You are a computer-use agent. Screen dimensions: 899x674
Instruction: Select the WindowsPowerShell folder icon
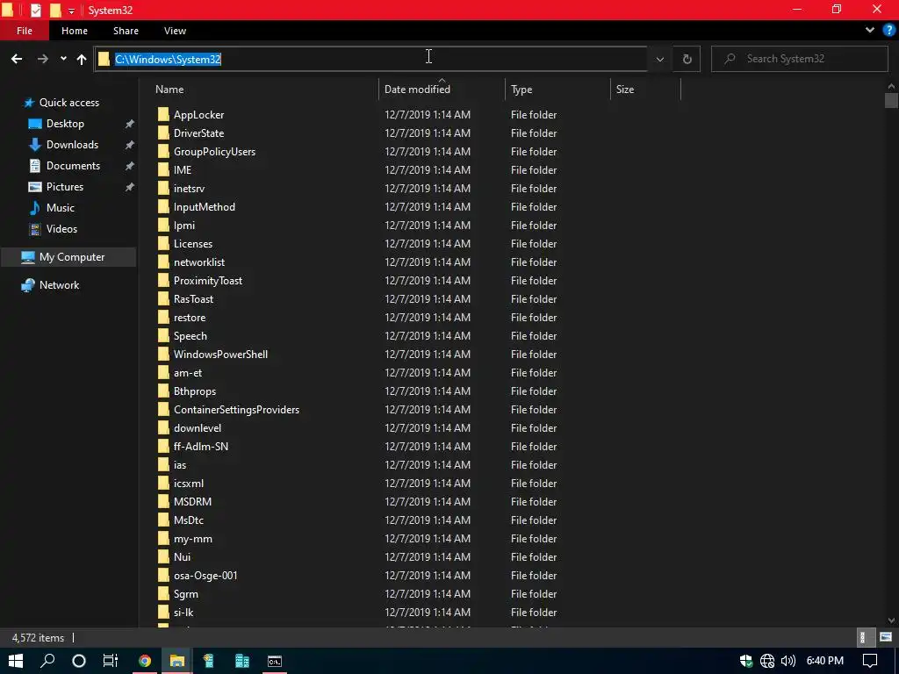163,355
